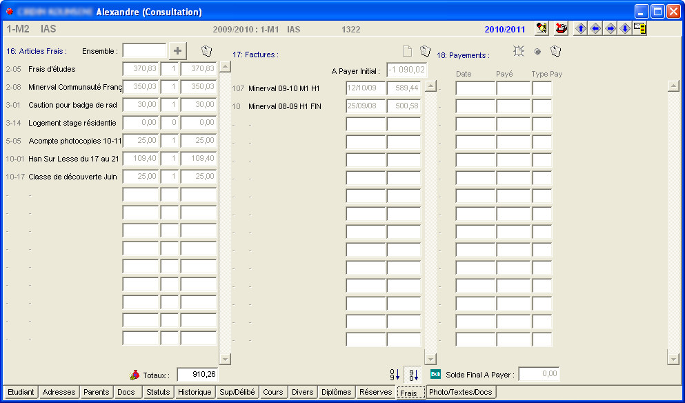This screenshot has width=685, height=403.
Task: Click the invoice amount field 589,44
Action: pyautogui.click(x=404, y=88)
